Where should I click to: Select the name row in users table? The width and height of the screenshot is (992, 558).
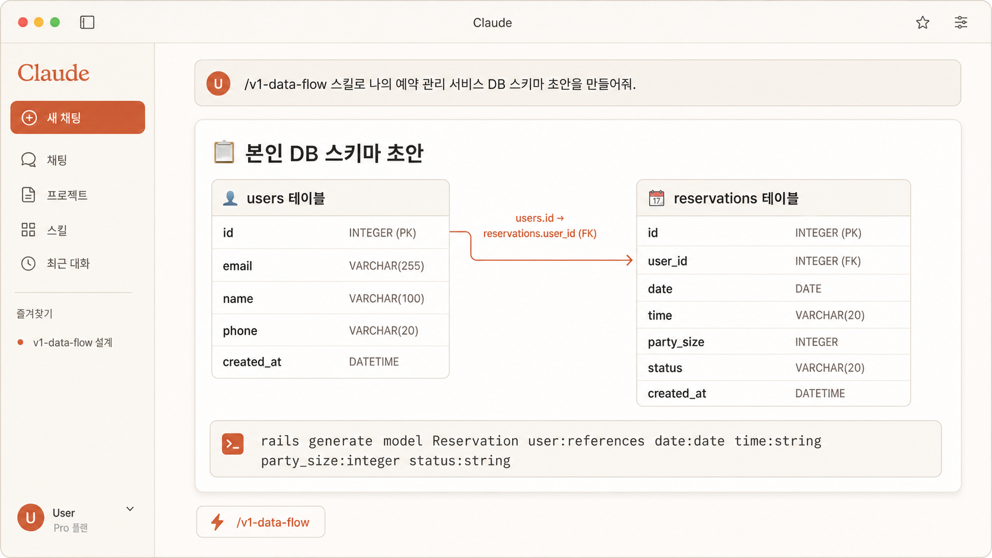pyautogui.click(x=330, y=298)
